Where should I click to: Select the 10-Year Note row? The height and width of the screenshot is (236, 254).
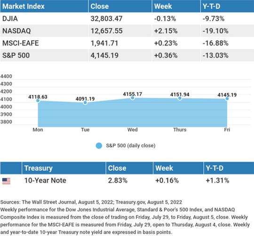pyautogui.click(x=127, y=181)
